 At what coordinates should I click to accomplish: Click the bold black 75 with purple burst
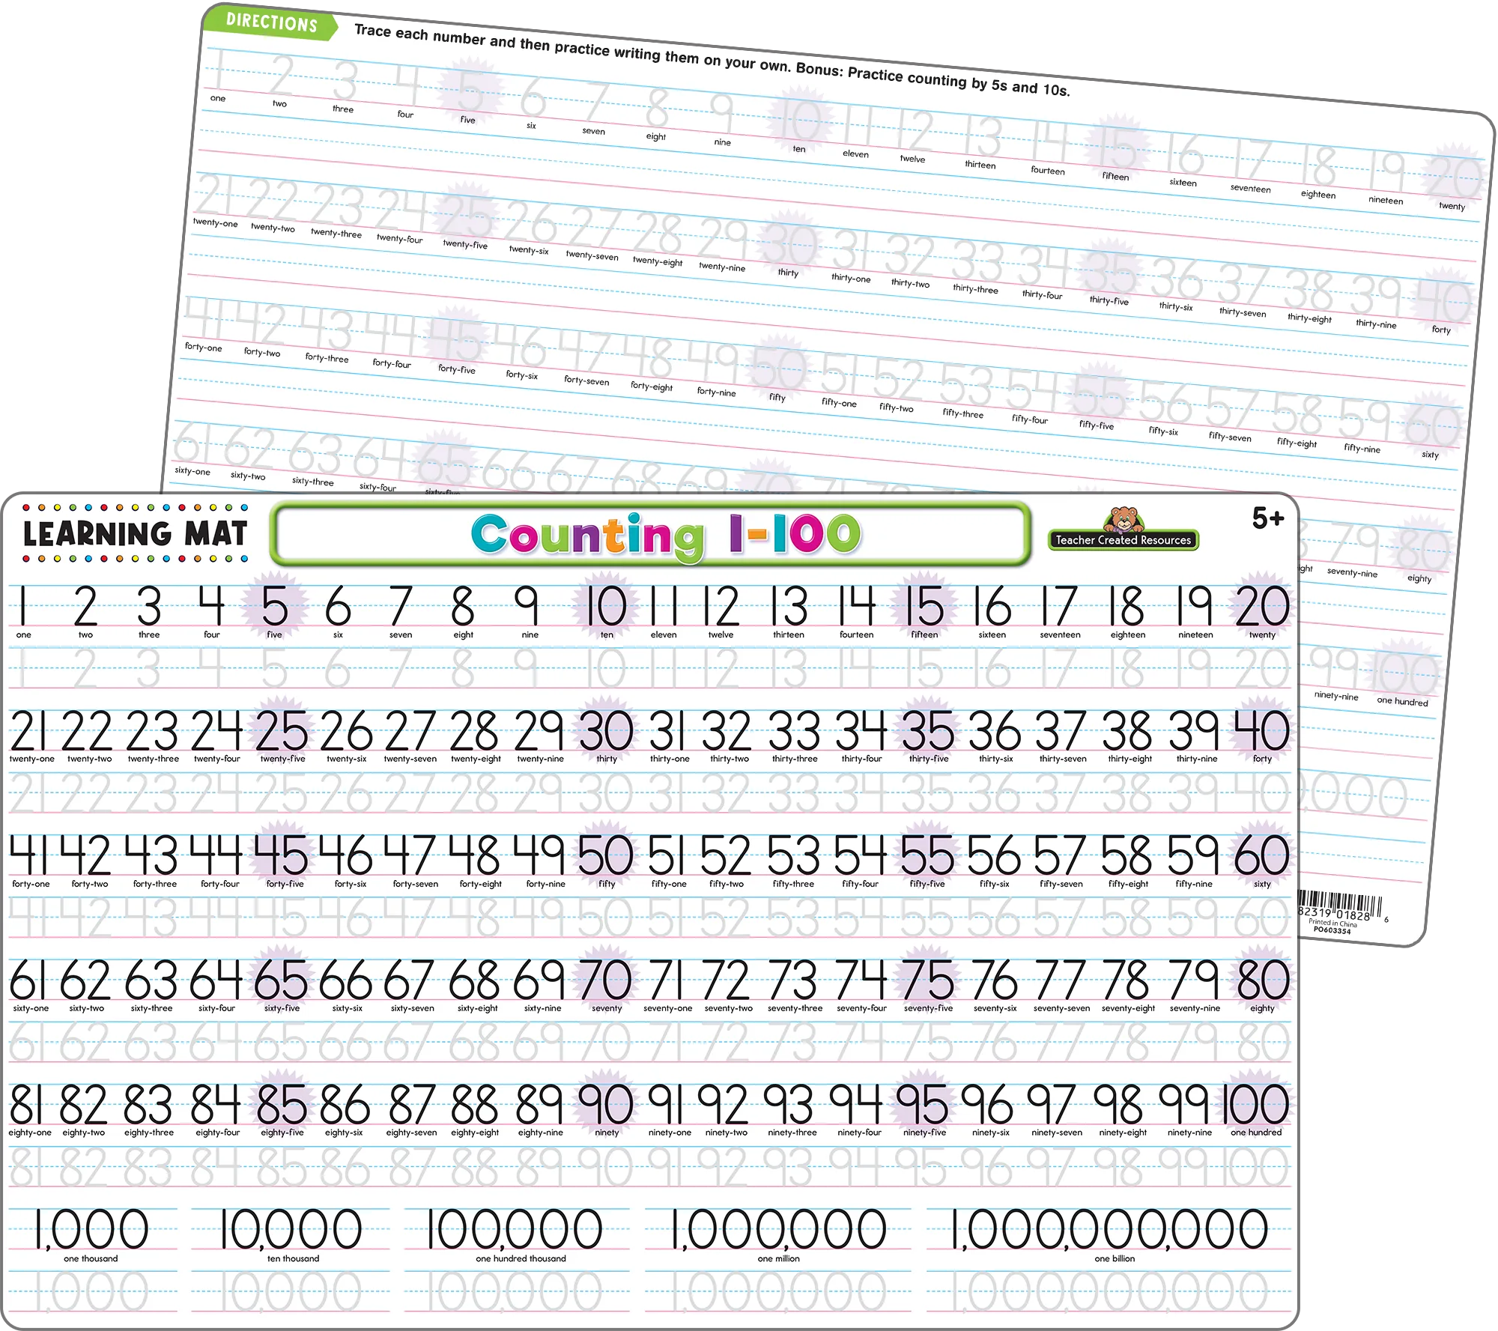[927, 980]
